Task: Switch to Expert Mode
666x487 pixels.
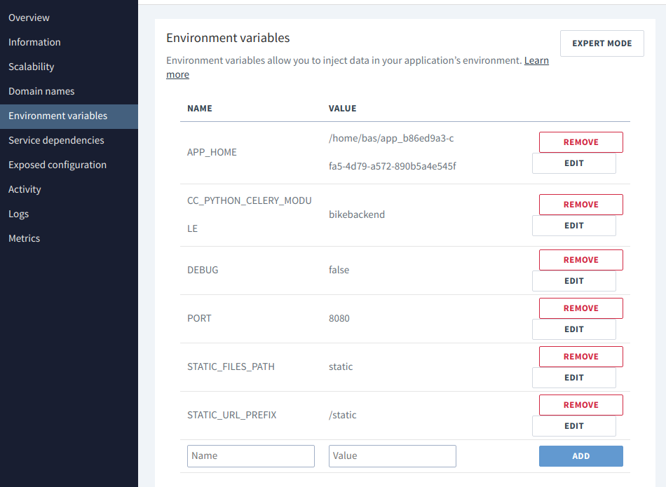Action: pyautogui.click(x=602, y=43)
